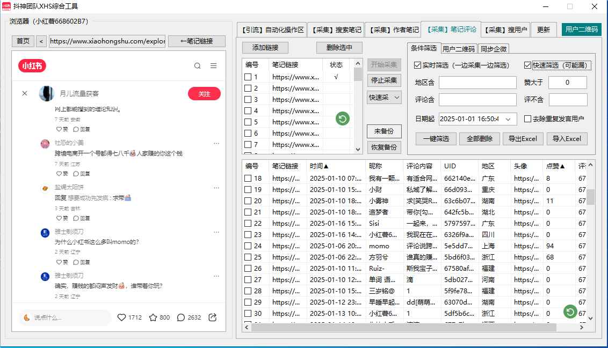
Task: Check the checkbox for comment row 18
Action: [x=248, y=177]
